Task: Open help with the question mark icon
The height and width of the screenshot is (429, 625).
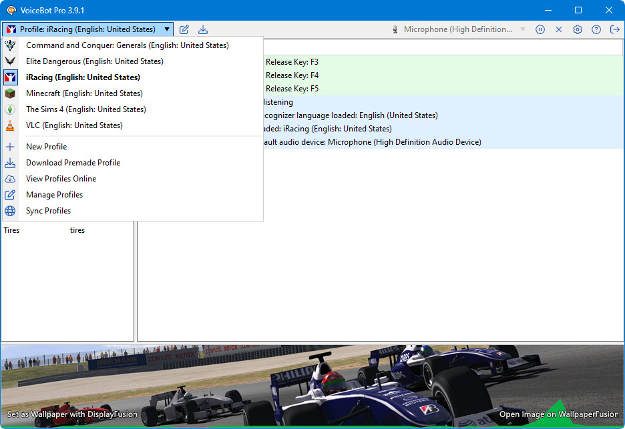Action: (x=596, y=29)
